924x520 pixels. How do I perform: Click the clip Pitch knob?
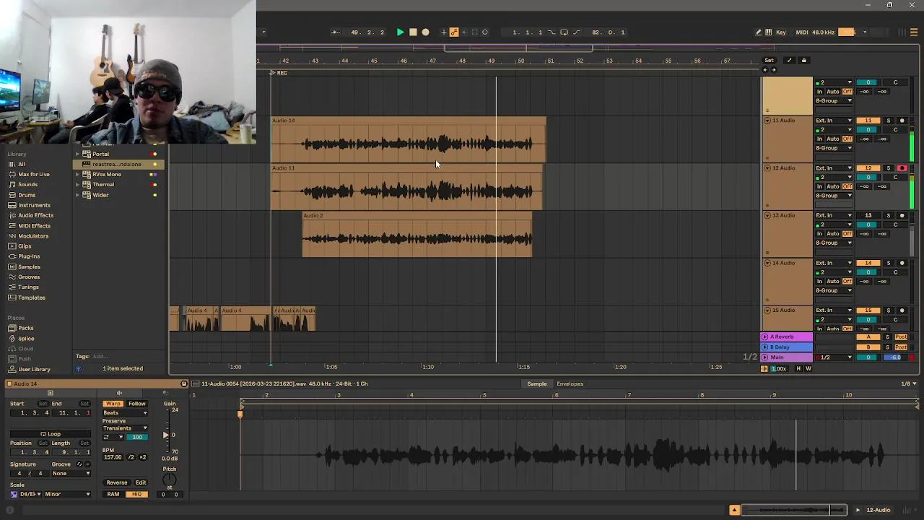coord(170,480)
